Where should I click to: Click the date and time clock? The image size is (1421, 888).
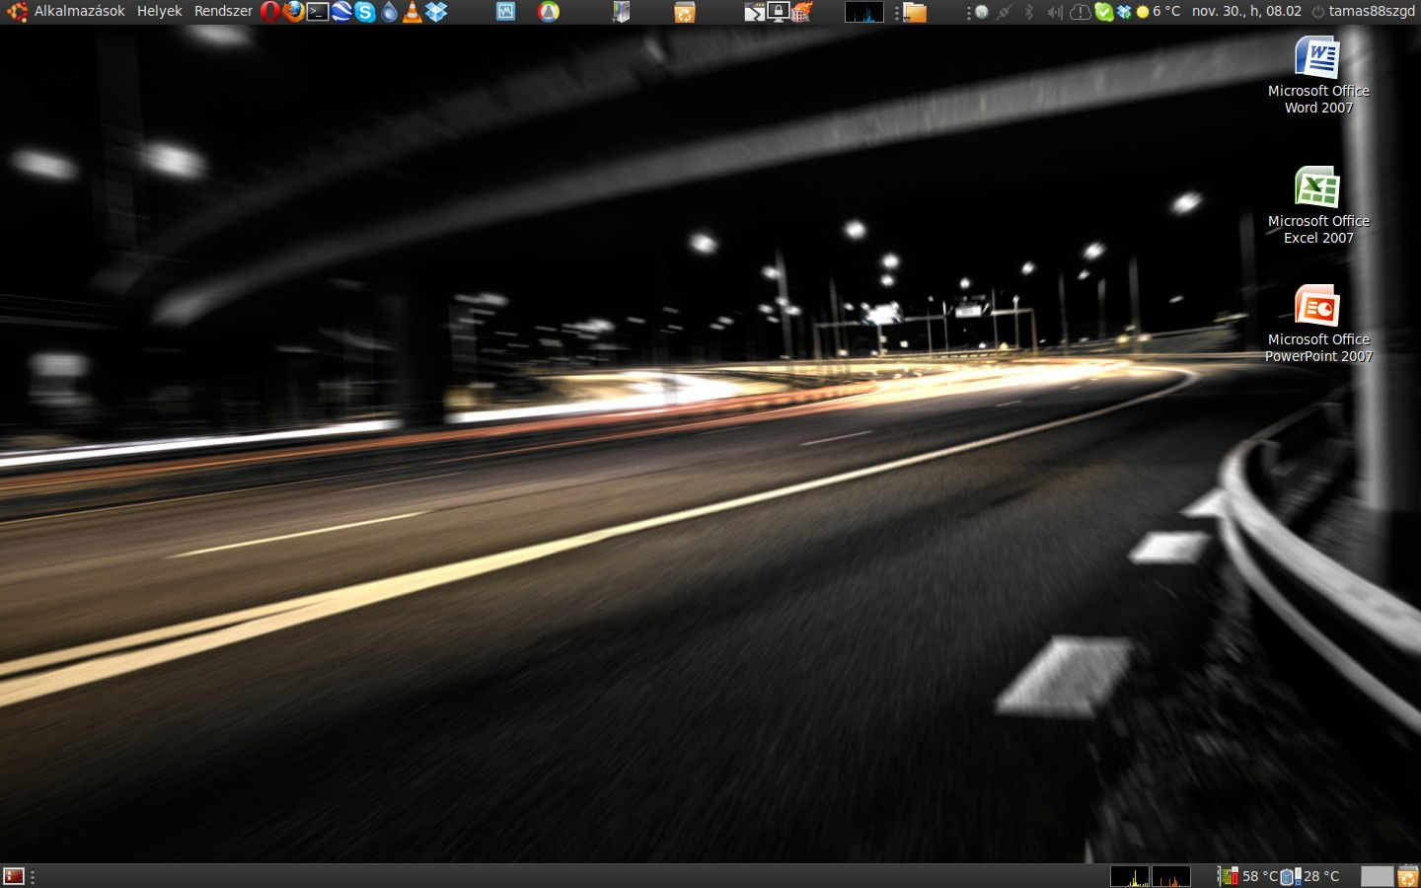point(1246,11)
